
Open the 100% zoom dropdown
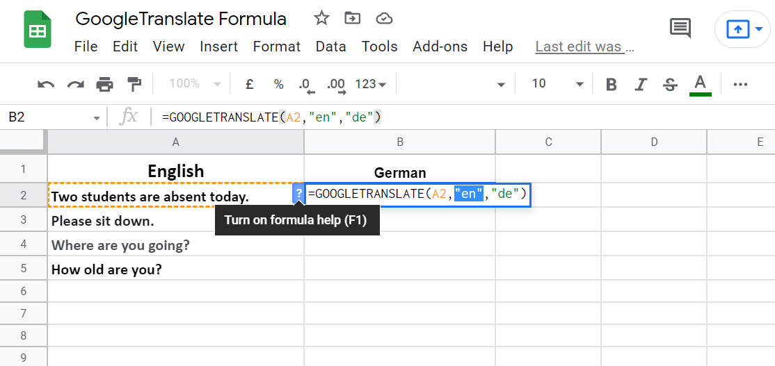[195, 84]
